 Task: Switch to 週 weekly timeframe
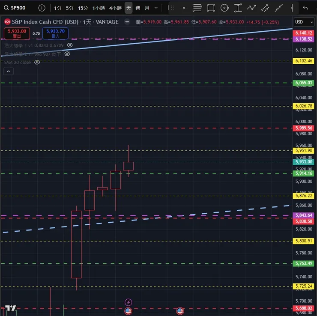138,8
